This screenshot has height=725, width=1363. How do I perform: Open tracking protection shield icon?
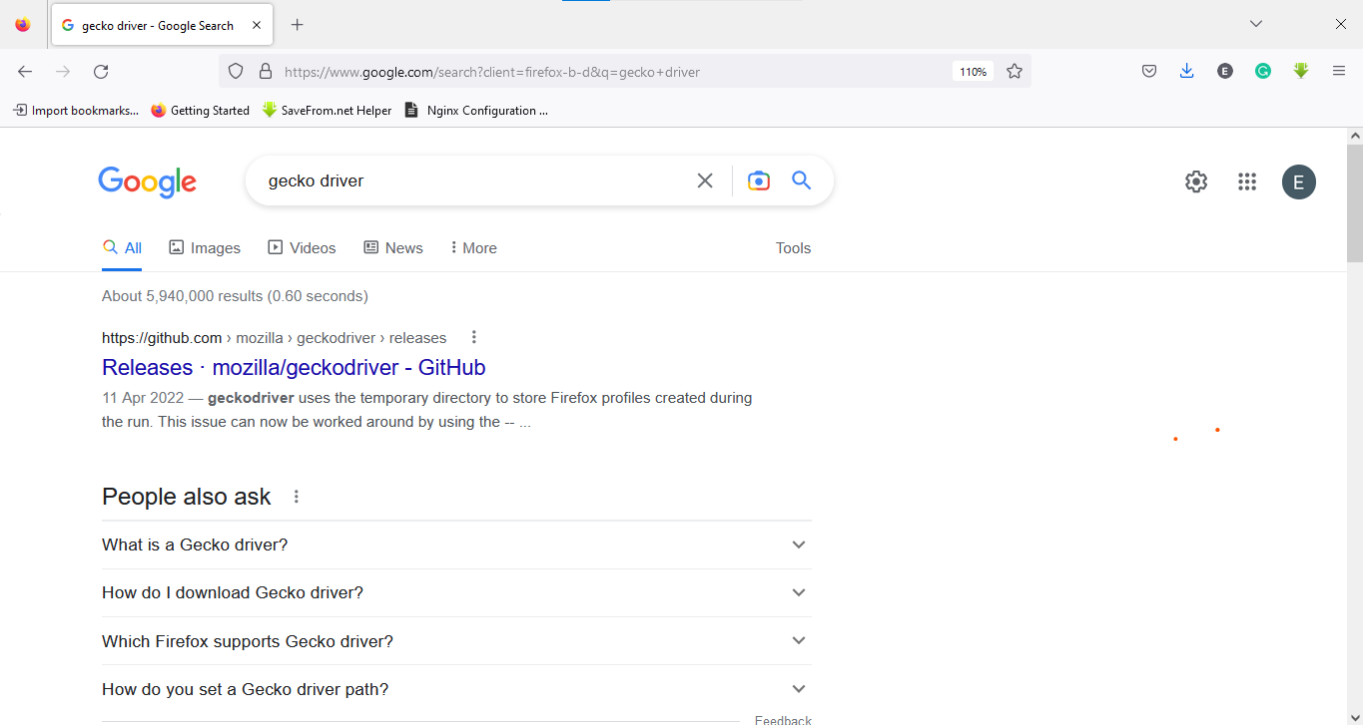[x=236, y=71]
